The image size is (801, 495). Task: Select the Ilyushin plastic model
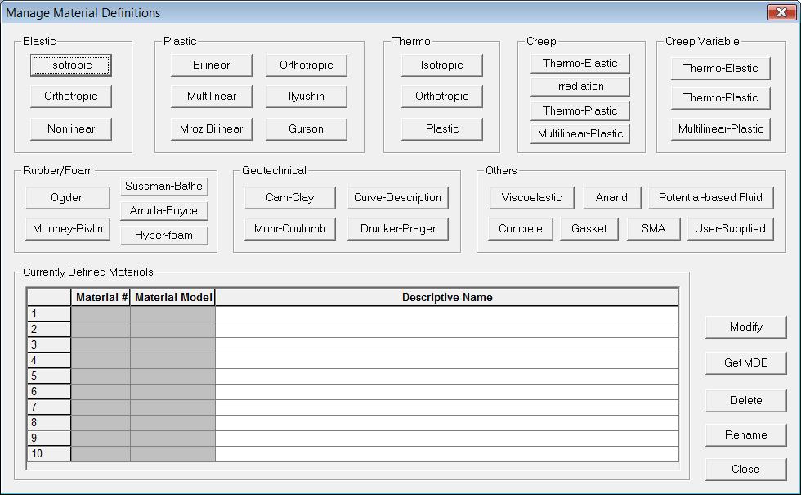tap(306, 97)
